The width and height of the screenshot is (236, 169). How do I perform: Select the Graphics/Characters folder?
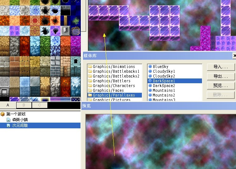click(x=115, y=86)
